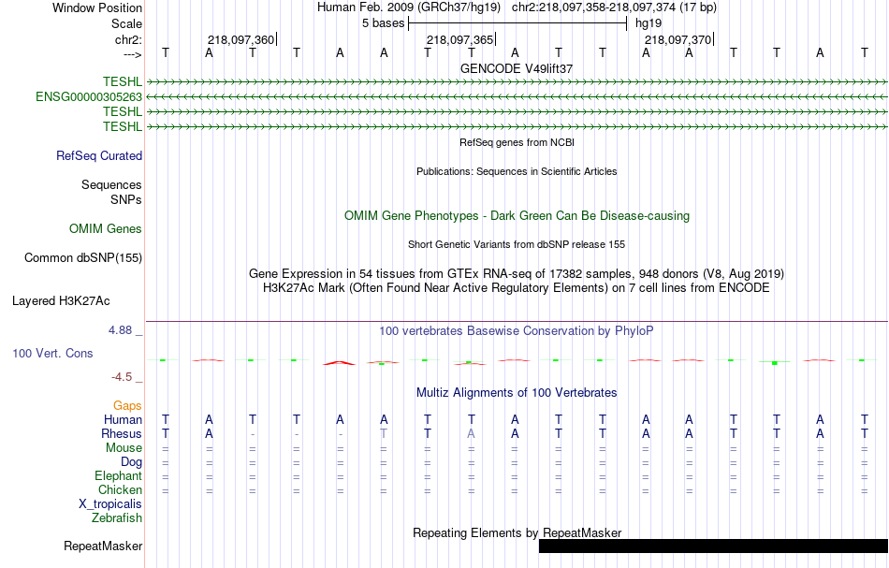Click the Scale label on the left
Viewport: 889px width, 568px height.
pyautogui.click(x=126, y=24)
